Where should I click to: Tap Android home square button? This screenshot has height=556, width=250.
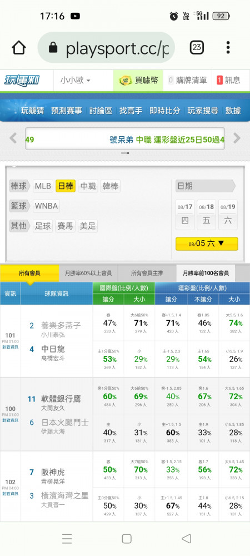[x=127, y=539]
